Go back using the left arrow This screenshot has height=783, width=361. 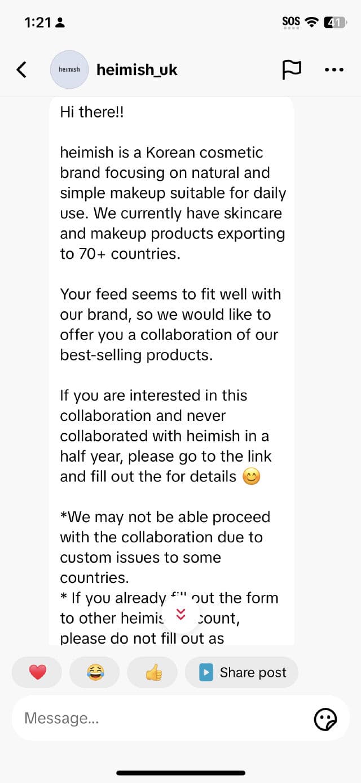(x=21, y=69)
